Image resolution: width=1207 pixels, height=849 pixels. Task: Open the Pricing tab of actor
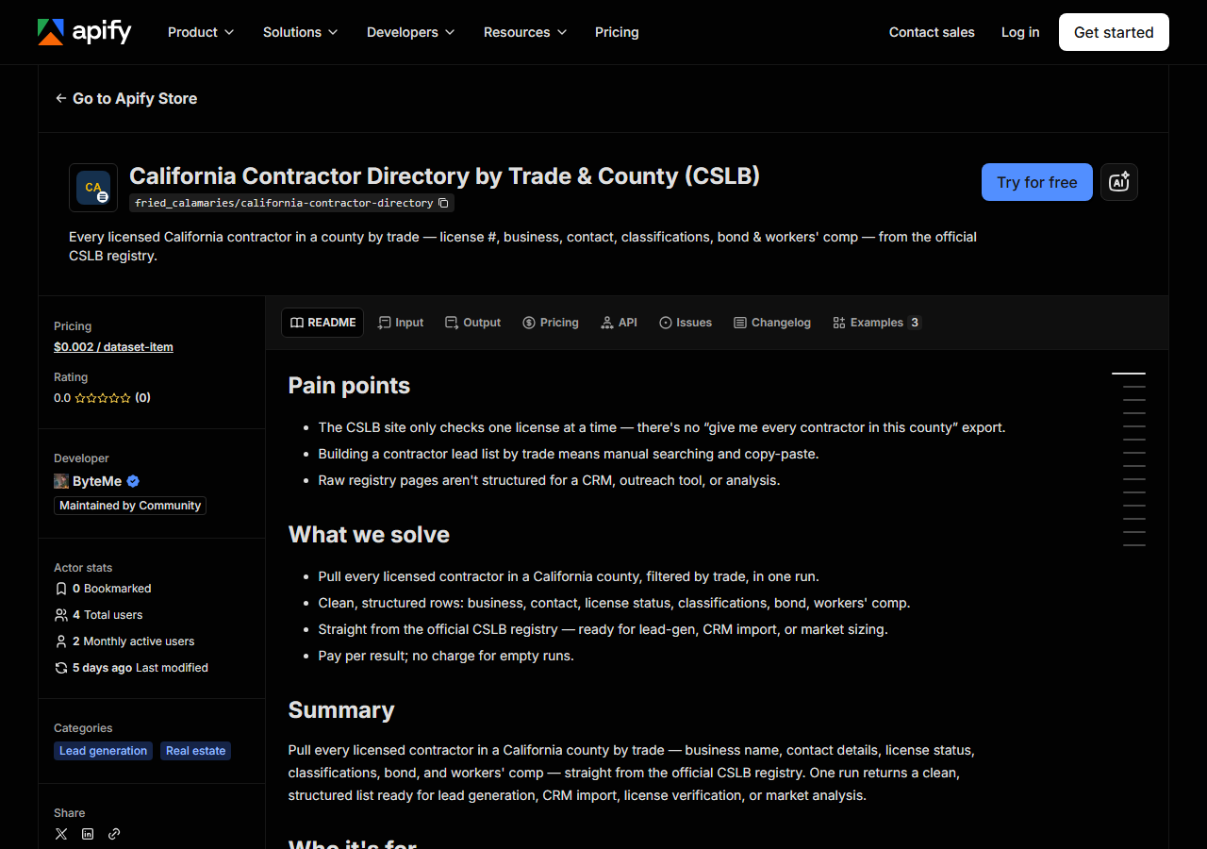551,323
